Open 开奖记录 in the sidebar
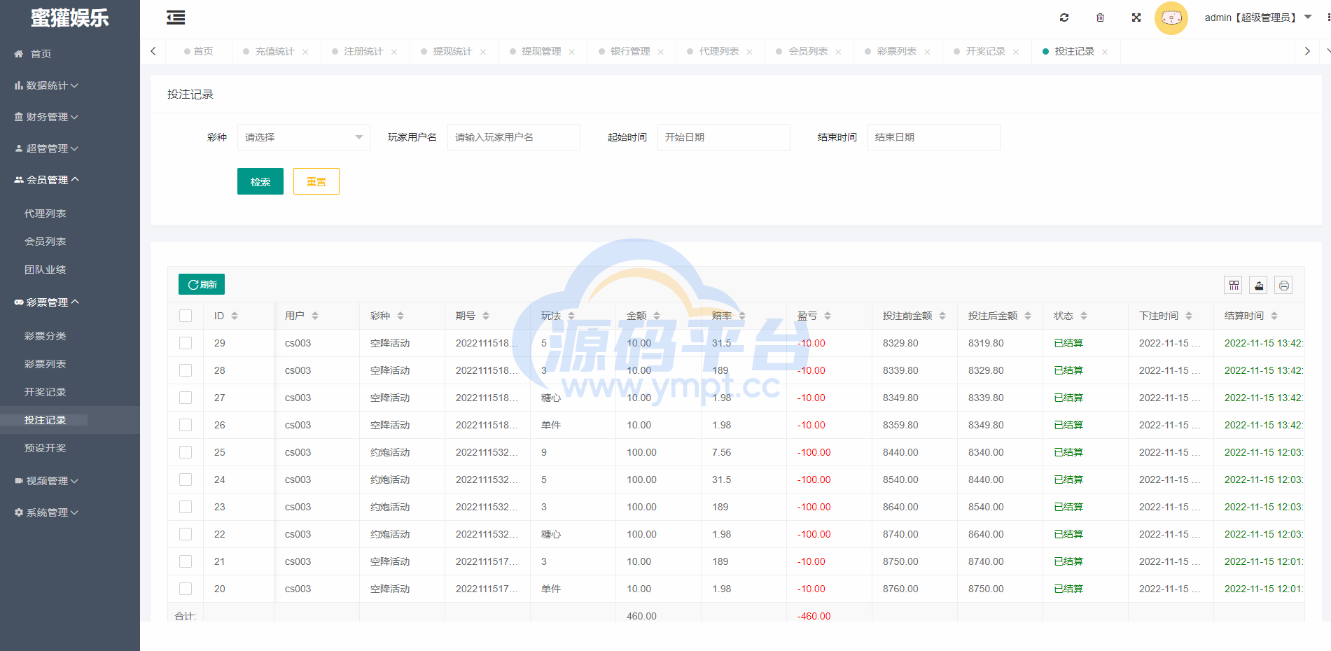The image size is (1331, 651). (46, 392)
